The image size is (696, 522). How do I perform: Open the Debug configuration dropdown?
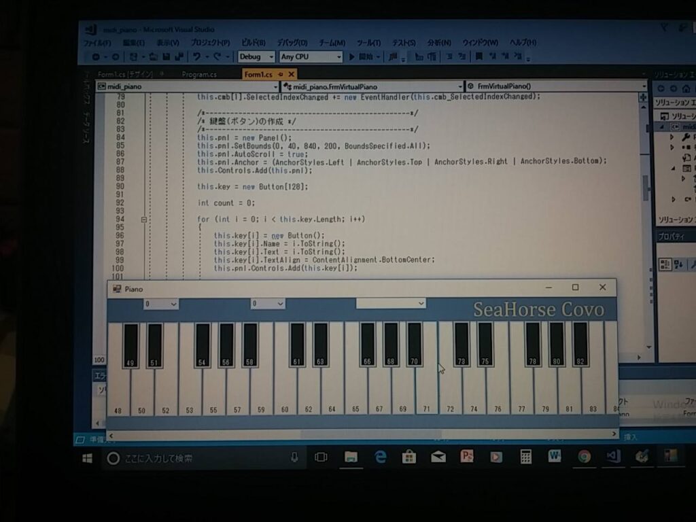pyautogui.click(x=256, y=57)
